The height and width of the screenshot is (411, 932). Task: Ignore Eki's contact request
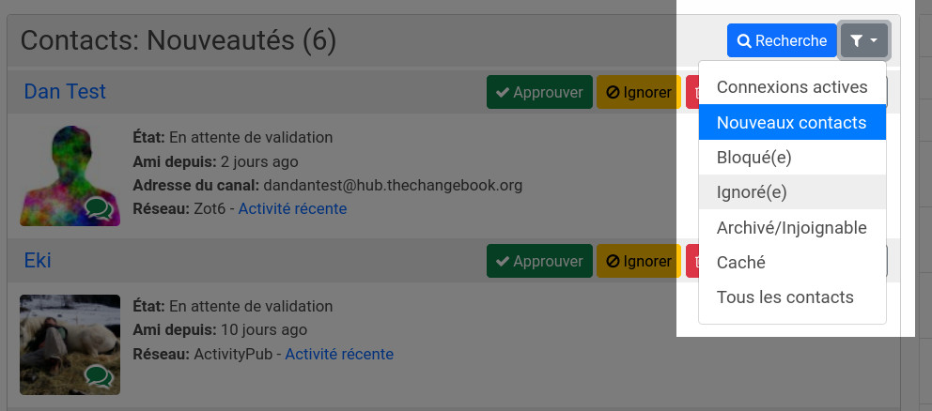pyautogui.click(x=638, y=261)
